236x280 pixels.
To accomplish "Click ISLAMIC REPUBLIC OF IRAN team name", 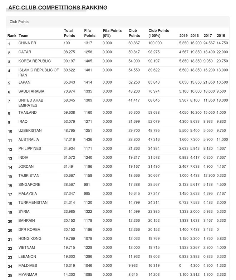I will (x=38, y=73).
